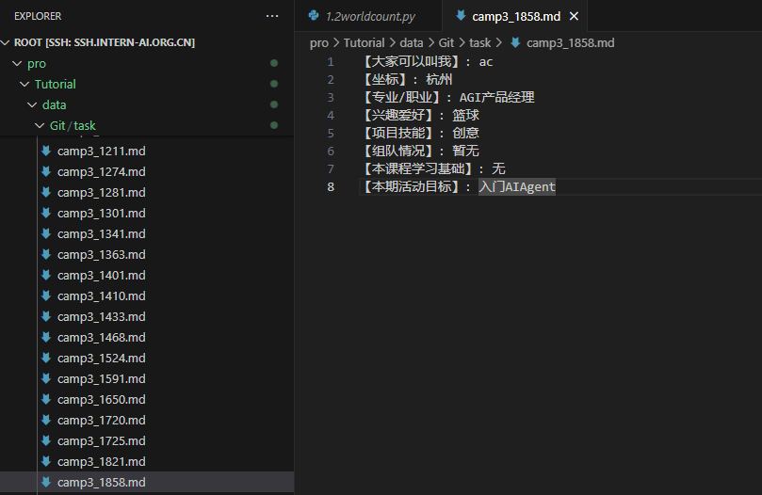Screen dimensions: 762x495
Task: Collapse the ROOT SSH workspace section
Action: 6,42
